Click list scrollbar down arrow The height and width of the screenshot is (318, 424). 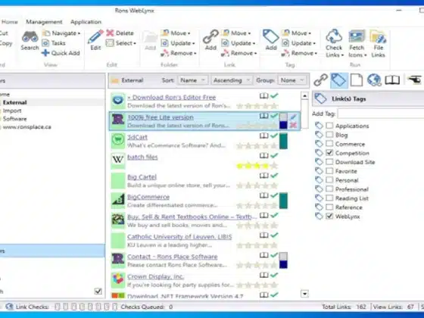(304, 294)
